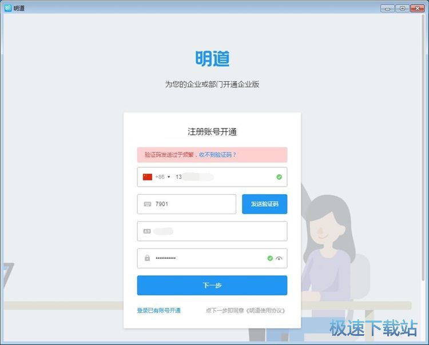Click the 明道 logo heading
This screenshot has width=429, height=345.
point(212,58)
